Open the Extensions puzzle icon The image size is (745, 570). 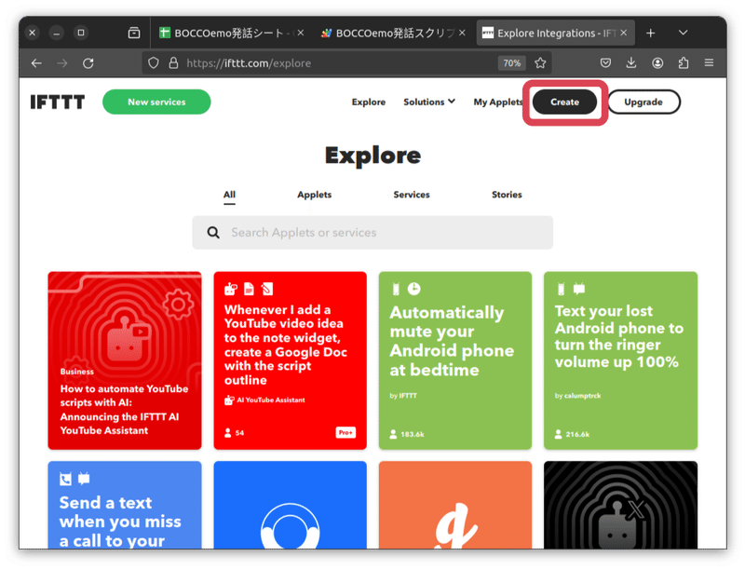click(684, 62)
